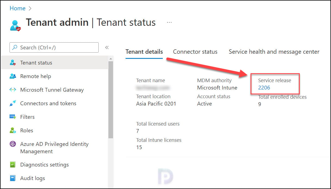Focus the Search (Ctrl+/) field
The width and height of the screenshot is (331, 189).
(x=54, y=47)
